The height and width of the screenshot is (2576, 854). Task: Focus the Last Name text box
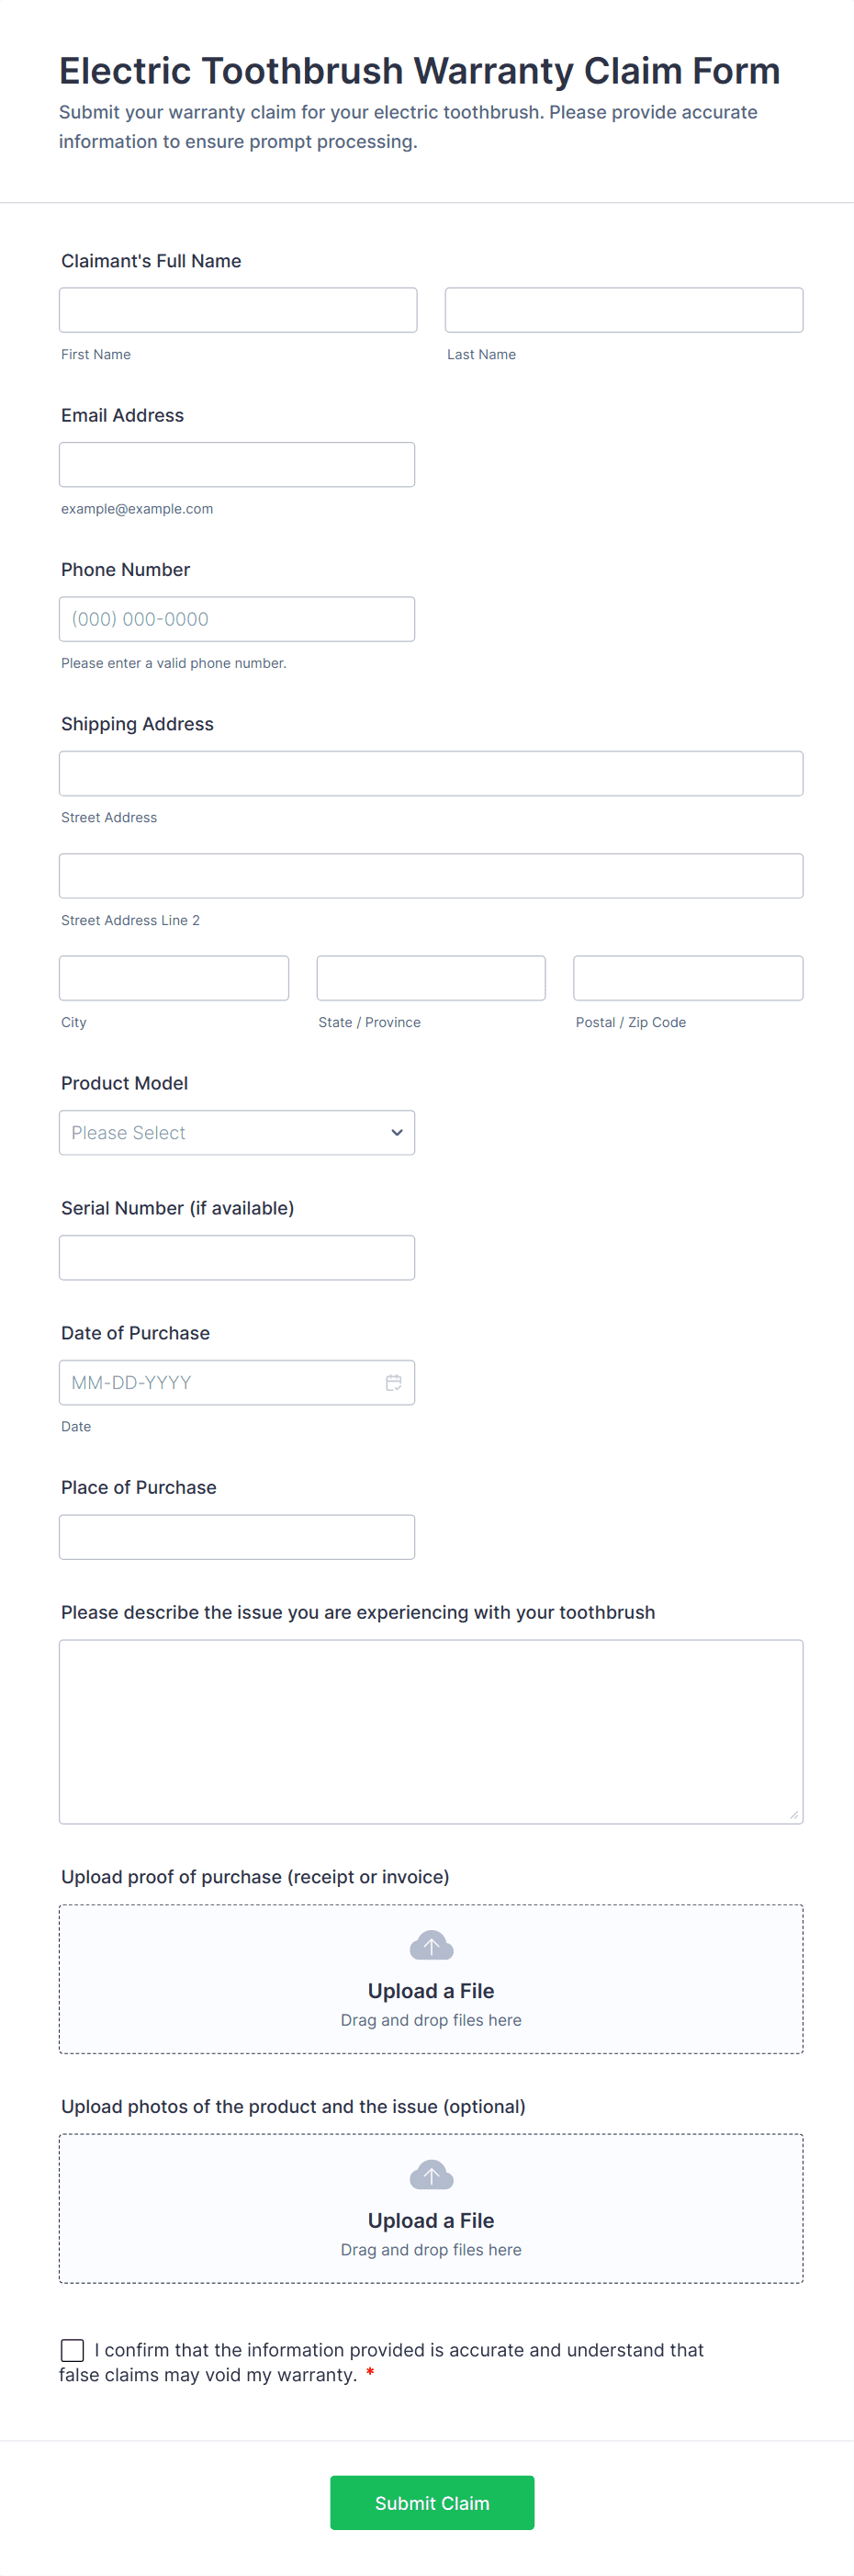pyautogui.click(x=623, y=310)
